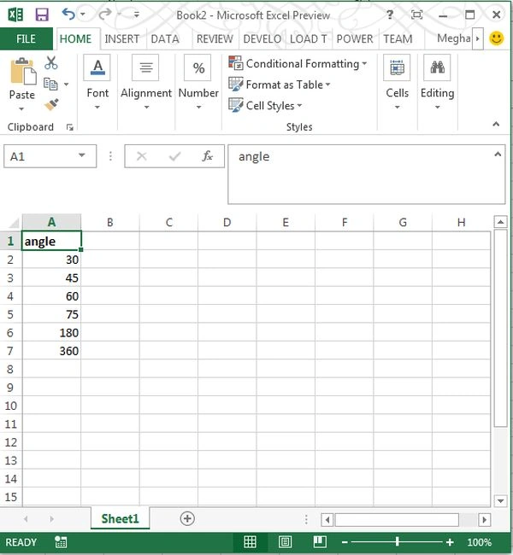Open Cell Styles gallery
The image size is (513, 555).
click(265, 106)
